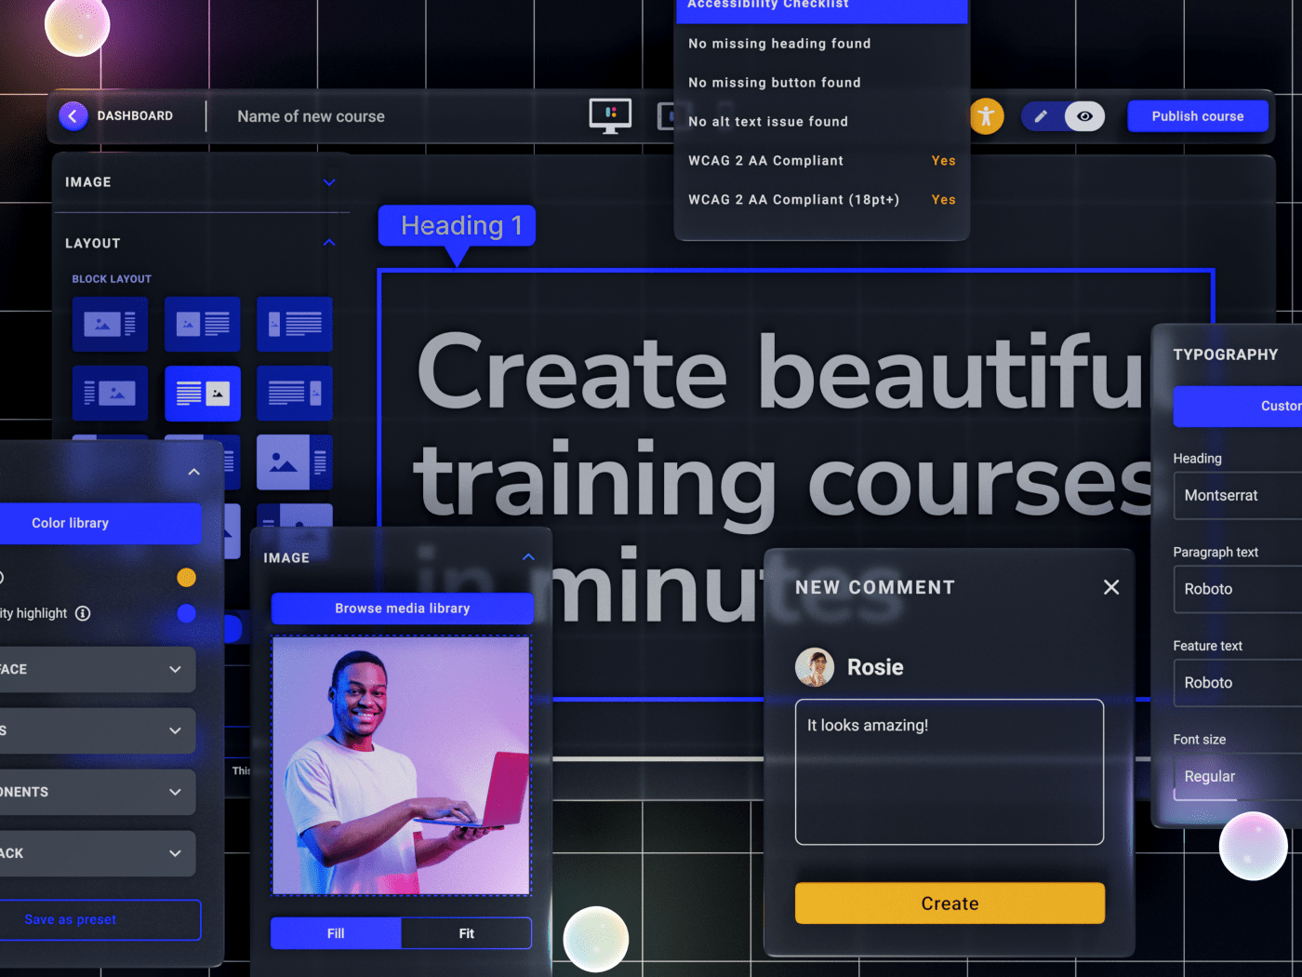
Task: Open the Paragraph text Roboto dropdown
Action: coord(1237,589)
